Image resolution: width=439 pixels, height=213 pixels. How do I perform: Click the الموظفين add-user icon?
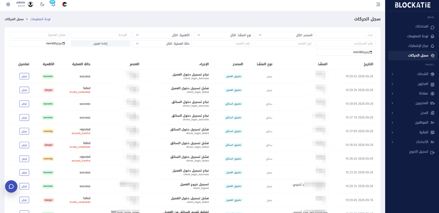(x=432, y=123)
